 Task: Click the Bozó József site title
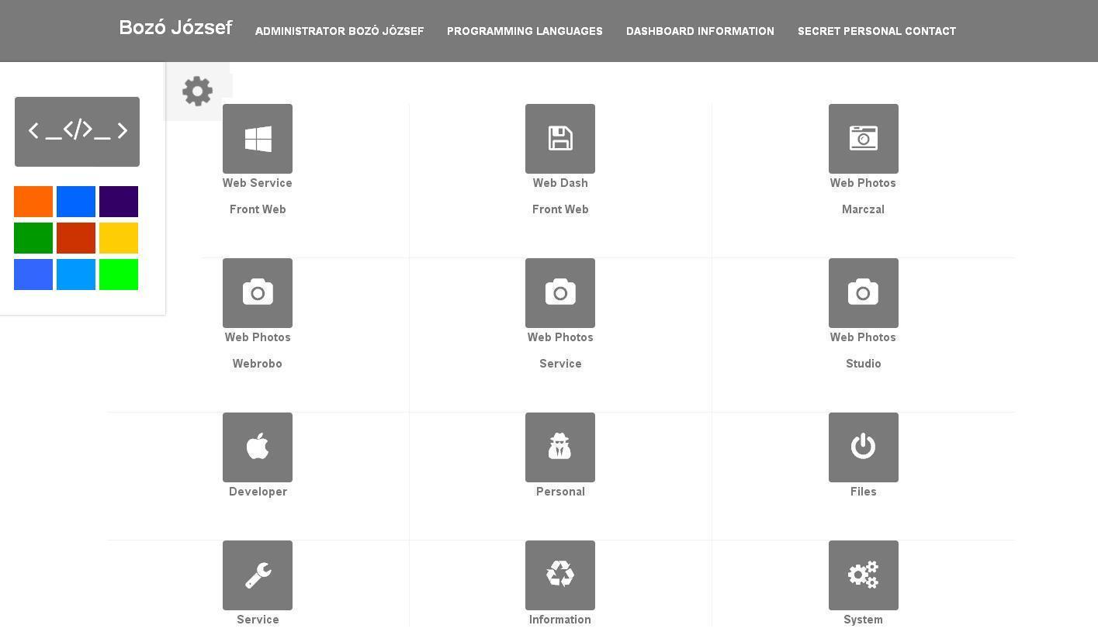[175, 28]
